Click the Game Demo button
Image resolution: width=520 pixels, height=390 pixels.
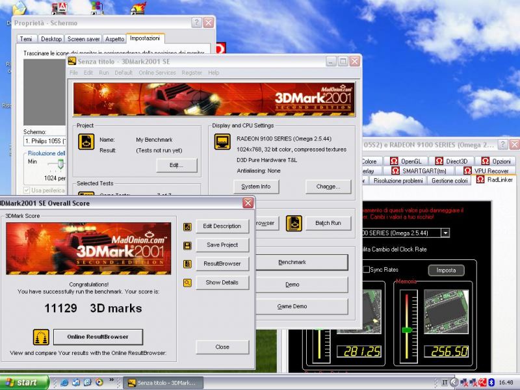pos(302,306)
